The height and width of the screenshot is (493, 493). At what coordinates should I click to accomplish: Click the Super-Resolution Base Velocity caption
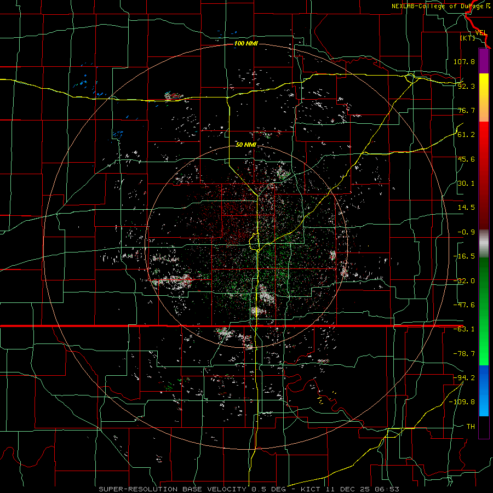pyautogui.click(x=249, y=489)
